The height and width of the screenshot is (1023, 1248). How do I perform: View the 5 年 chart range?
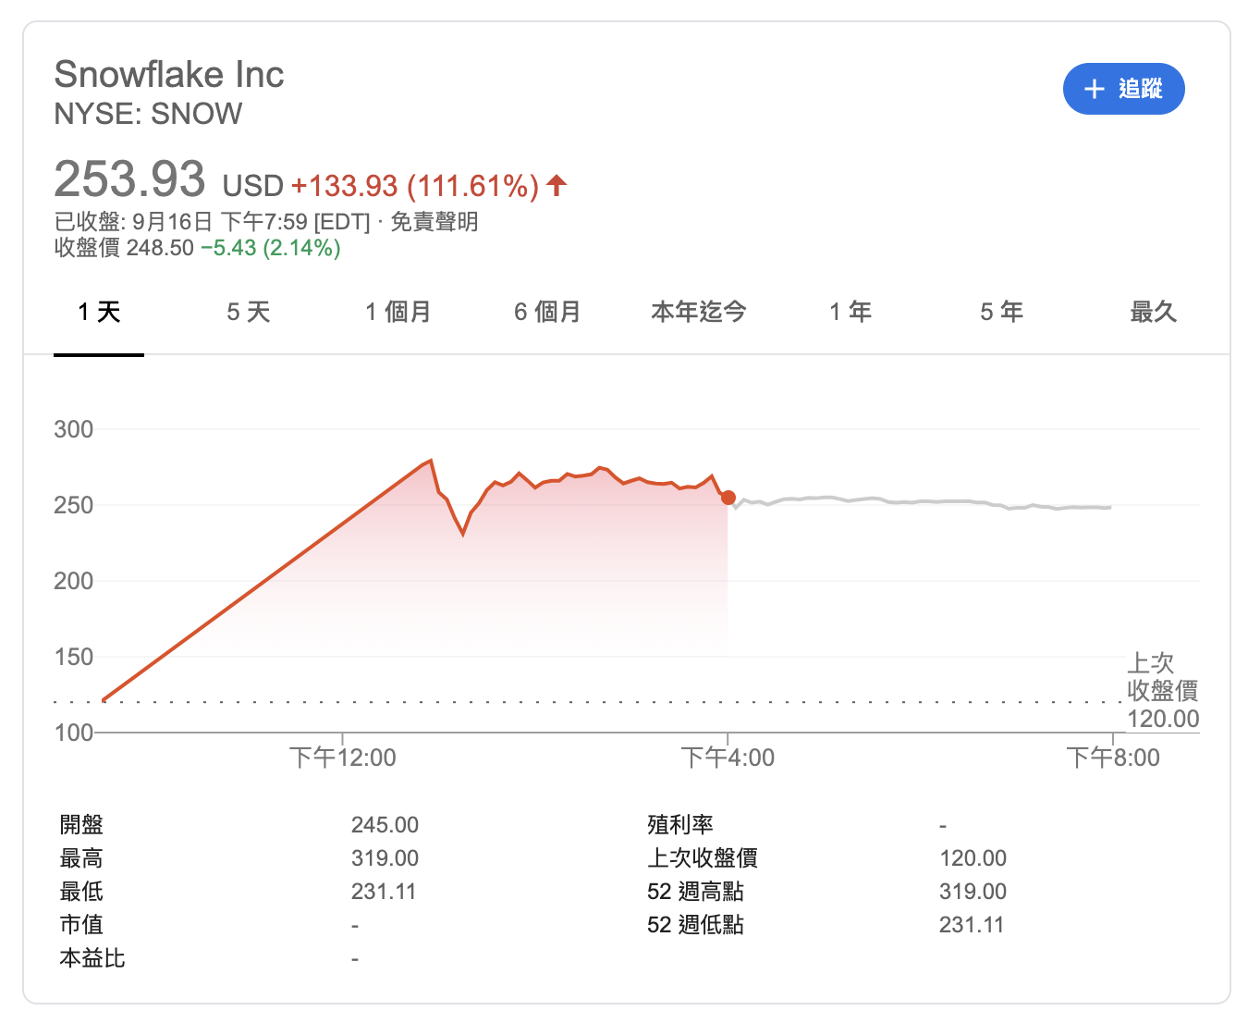[1001, 312]
